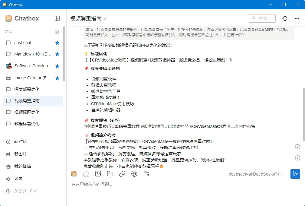The height and width of the screenshot is (206, 305).
Task: Toggle web browsing with the globe icon
Action: (134, 174)
